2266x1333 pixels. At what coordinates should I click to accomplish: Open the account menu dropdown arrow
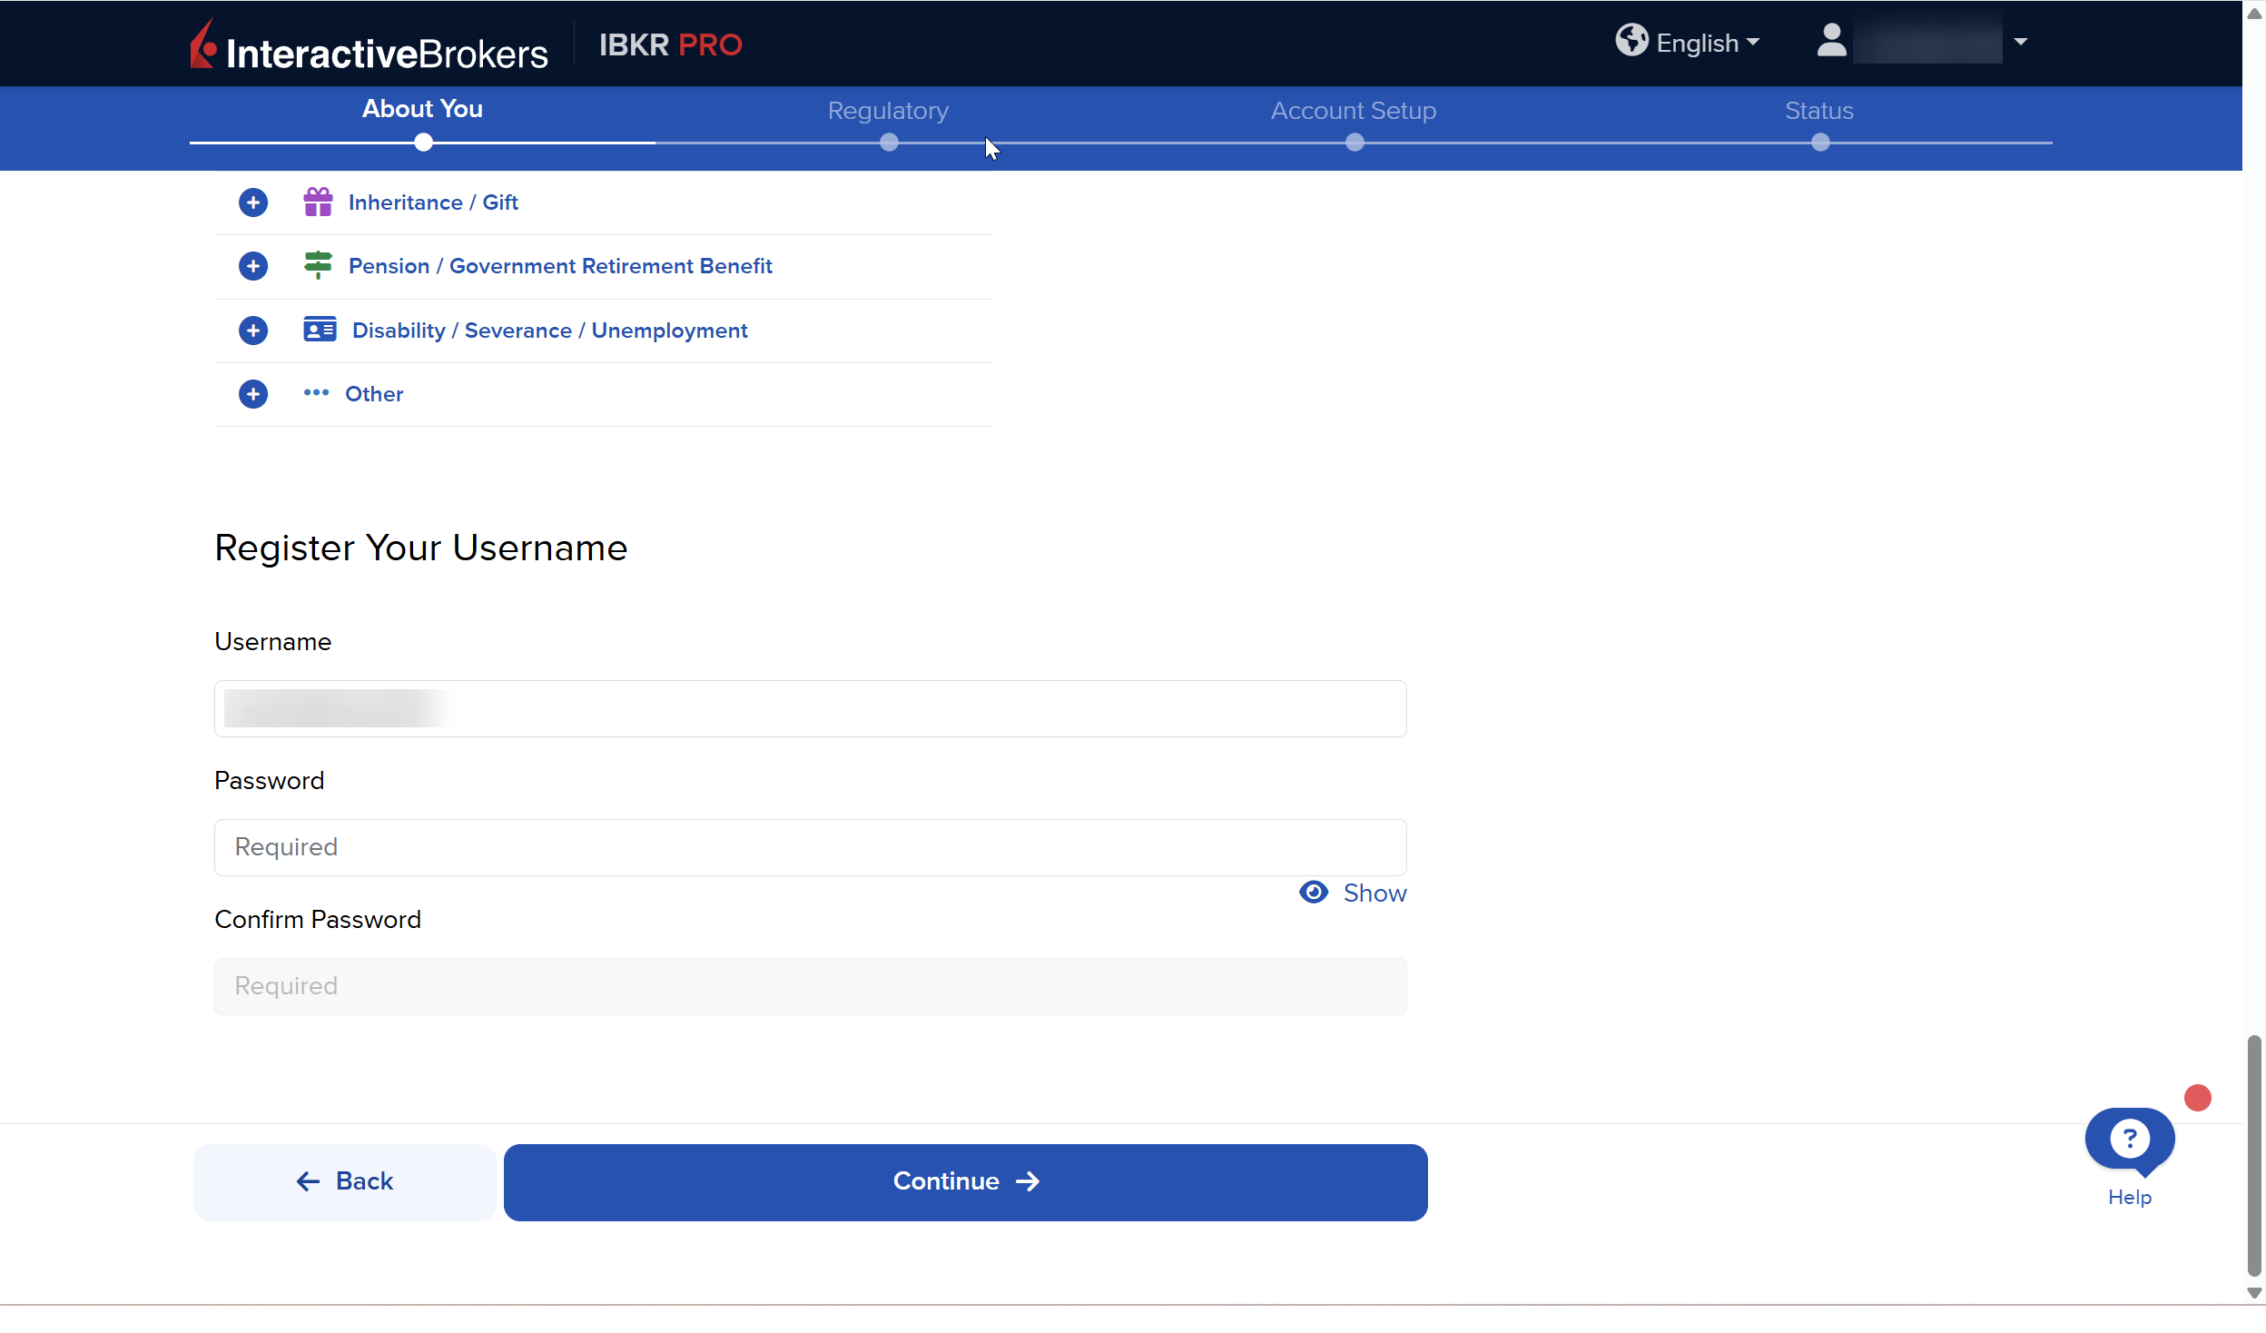[x=2020, y=42]
